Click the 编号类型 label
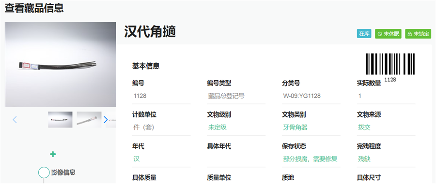Screen dimensions: 436x186 coord(219,83)
